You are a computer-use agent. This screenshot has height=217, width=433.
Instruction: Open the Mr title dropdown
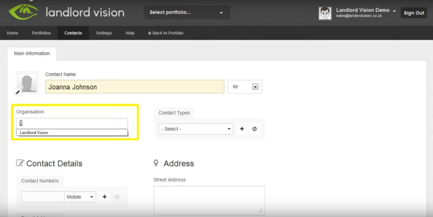245,87
